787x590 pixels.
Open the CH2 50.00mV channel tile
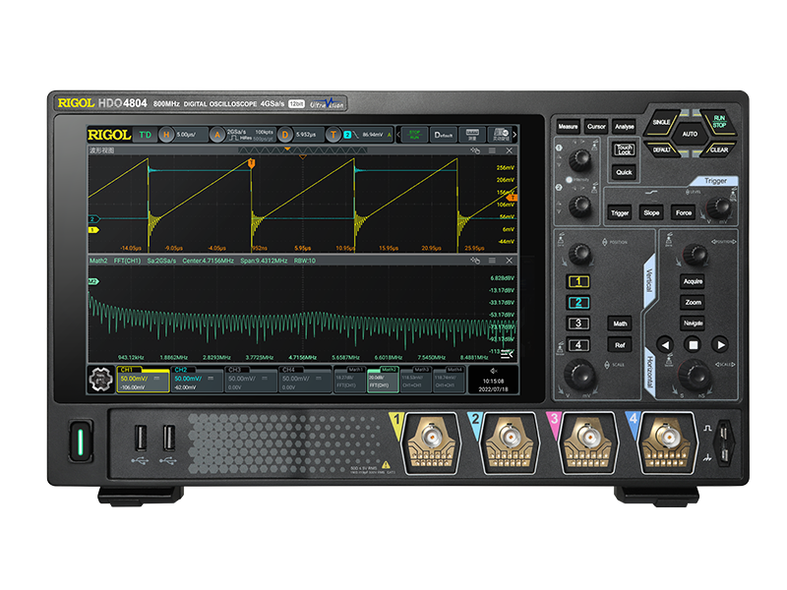click(x=197, y=379)
